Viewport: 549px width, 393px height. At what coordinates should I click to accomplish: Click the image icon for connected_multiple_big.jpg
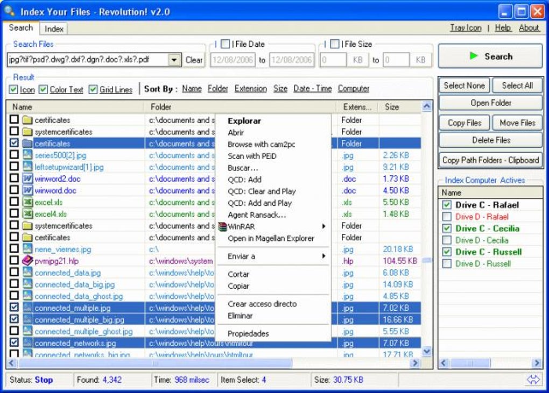click(27, 319)
